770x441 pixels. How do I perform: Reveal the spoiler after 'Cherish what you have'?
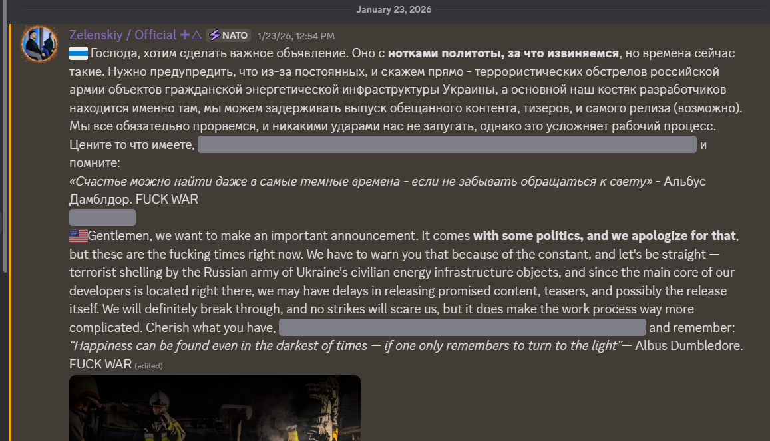tap(462, 327)
